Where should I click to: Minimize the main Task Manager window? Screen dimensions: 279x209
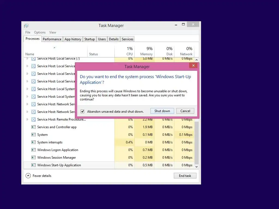point(176,25)
